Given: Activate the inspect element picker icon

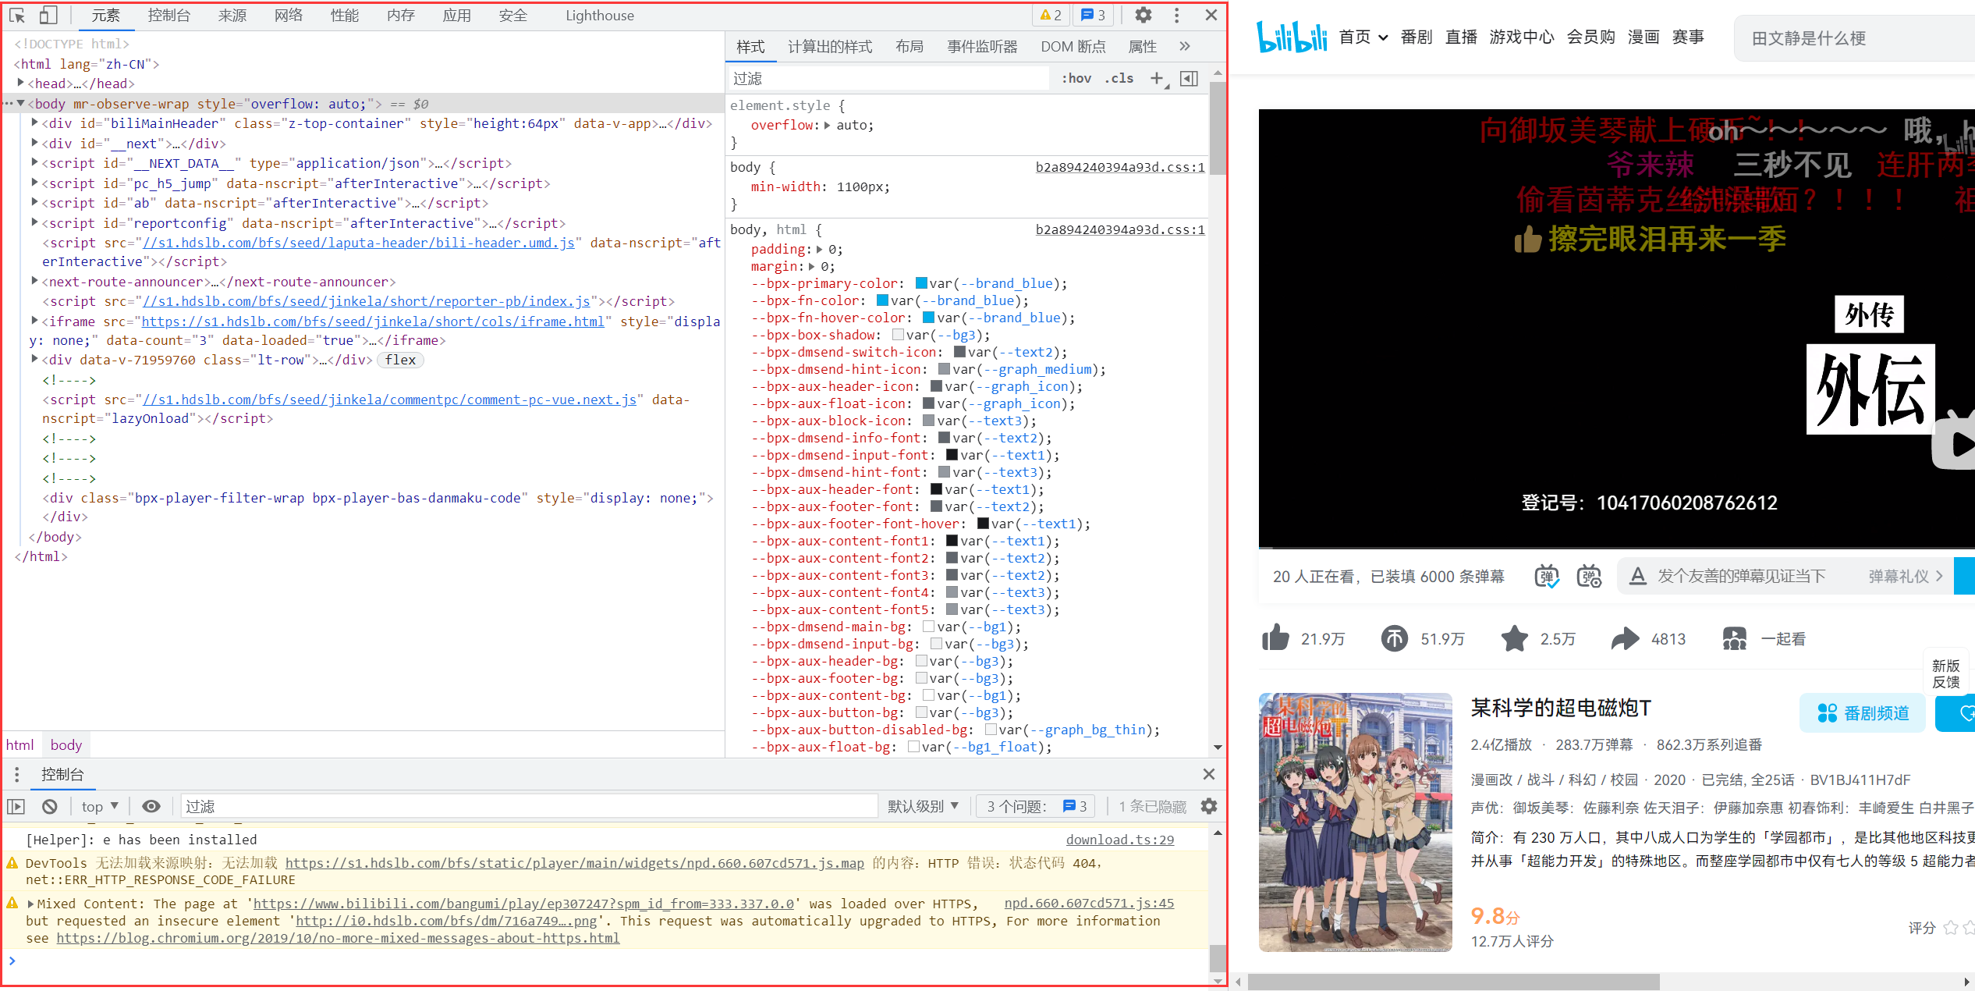Looking at the screenshot, I should coord(17,15).
